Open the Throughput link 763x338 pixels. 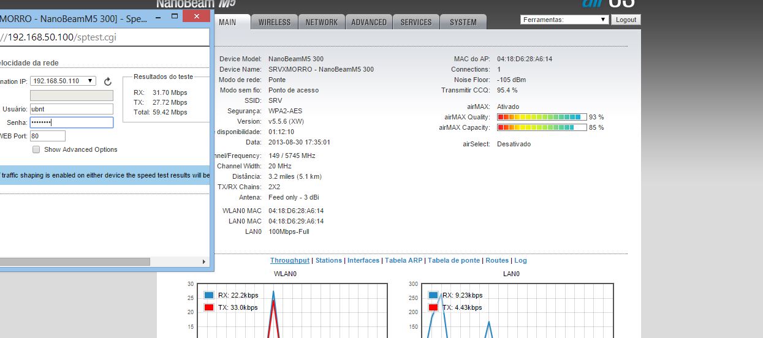click(x=290, y=260)
